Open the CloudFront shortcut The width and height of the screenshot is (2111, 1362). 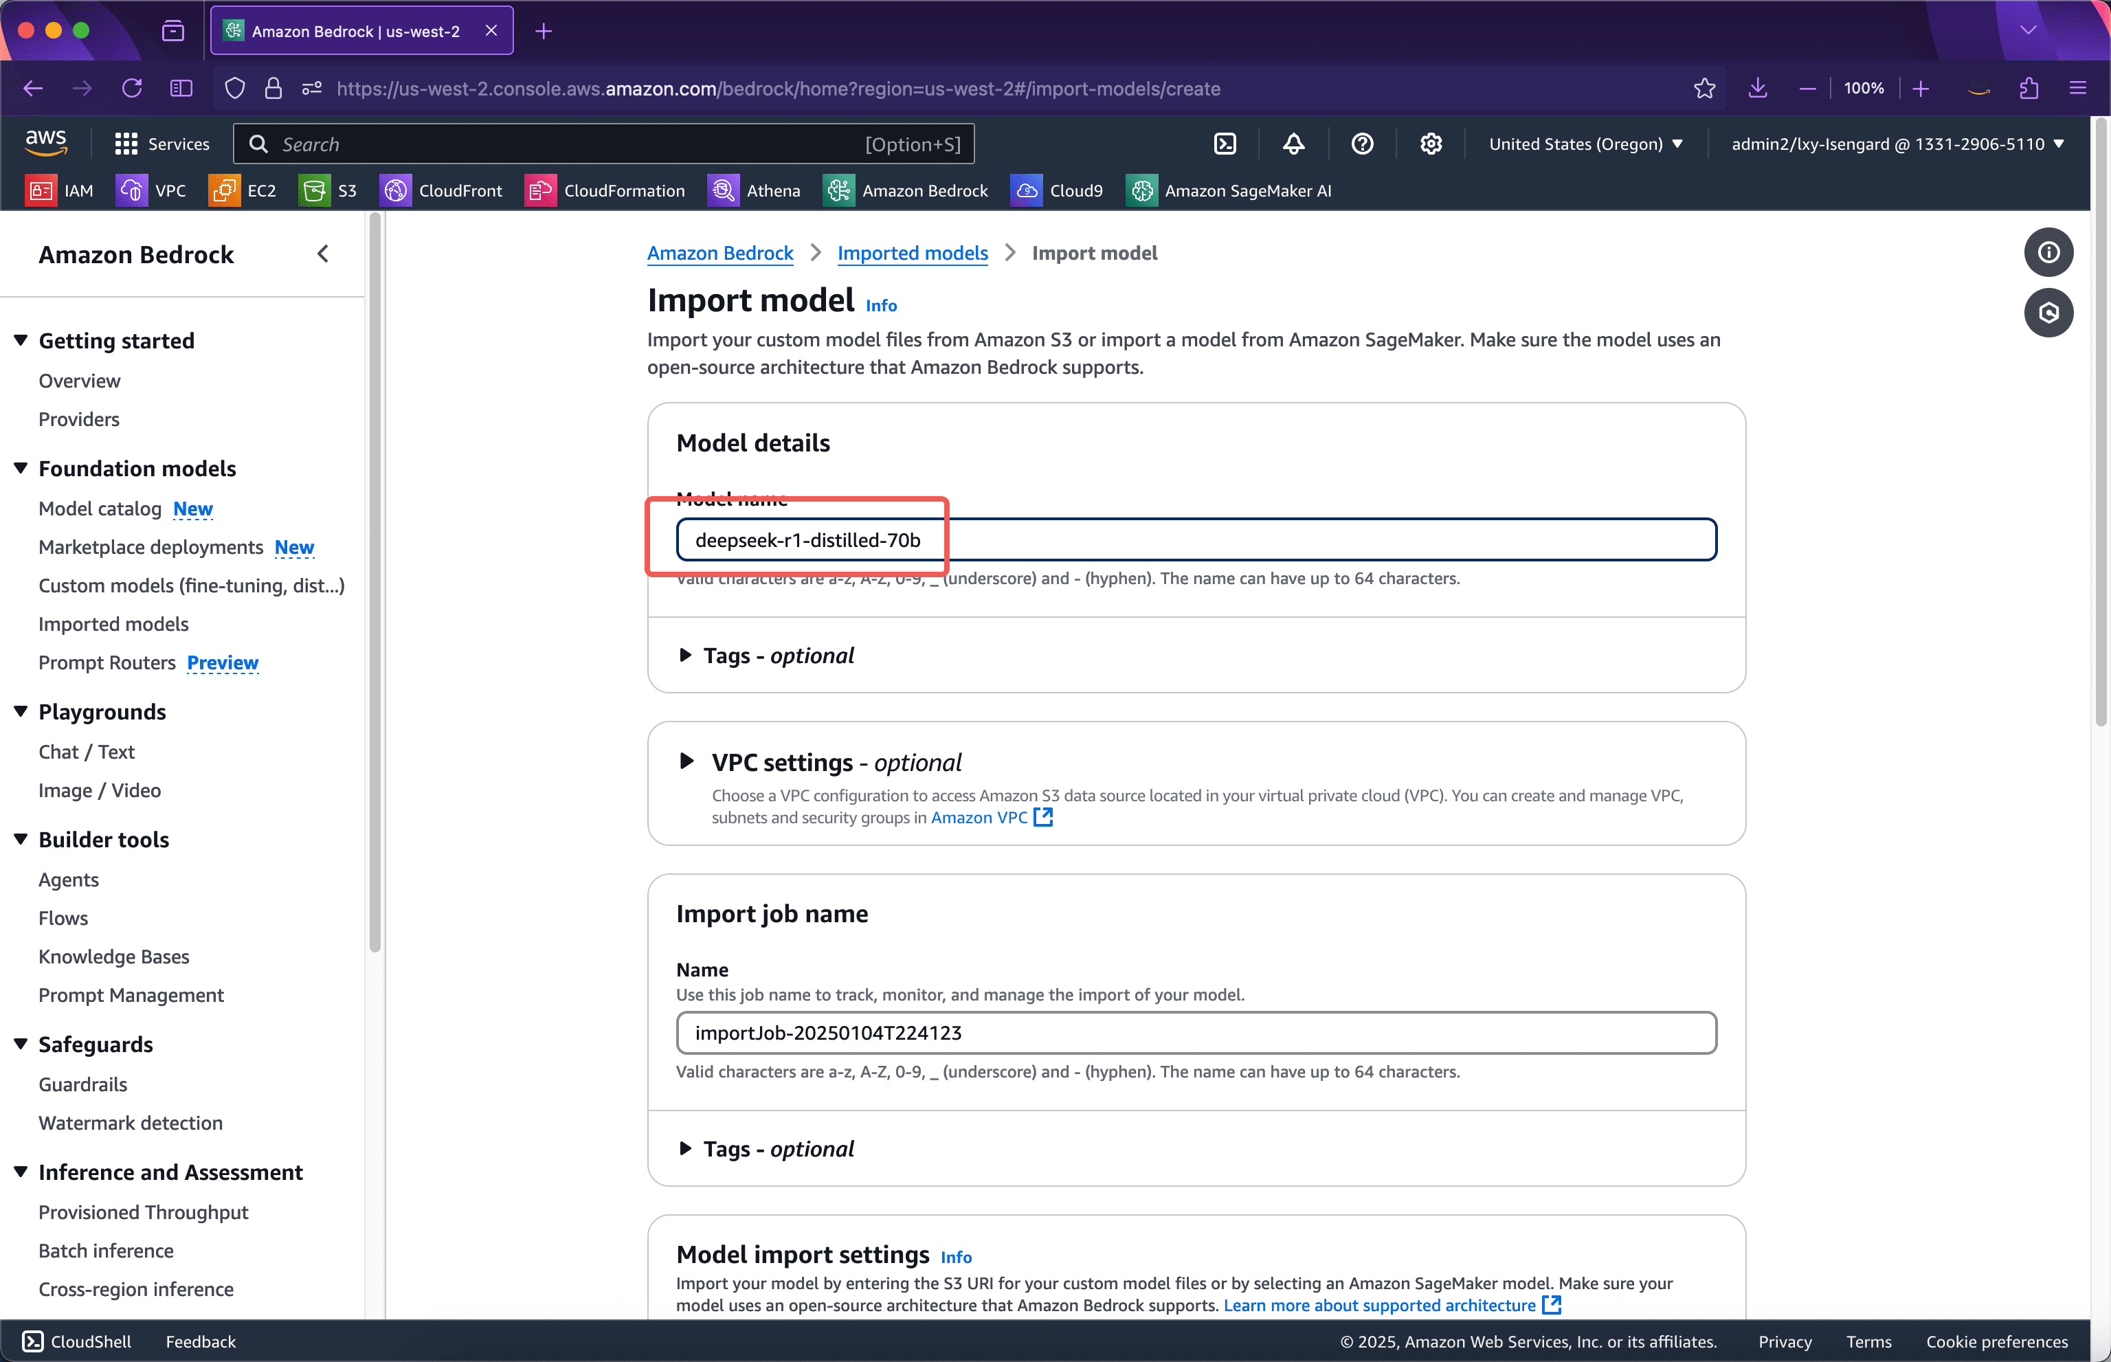click(x=442, y=190)
